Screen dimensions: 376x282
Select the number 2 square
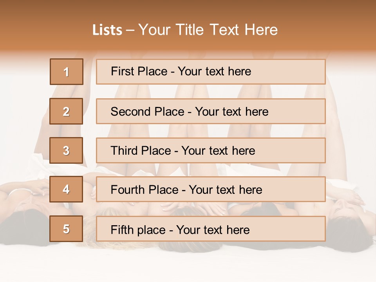[x=66, y=111]
